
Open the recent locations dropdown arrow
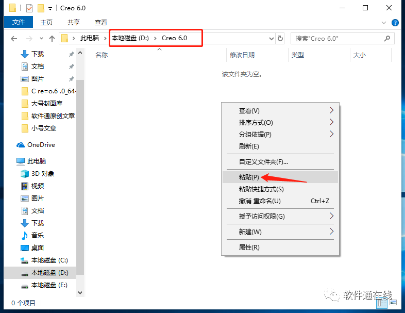(41, 39)
